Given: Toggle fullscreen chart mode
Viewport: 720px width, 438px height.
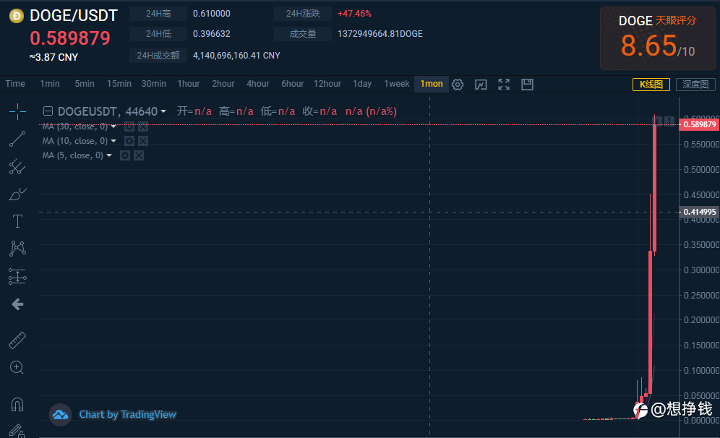Looking at the screenshot, I should pyautogui.click(x=504, y=85).
